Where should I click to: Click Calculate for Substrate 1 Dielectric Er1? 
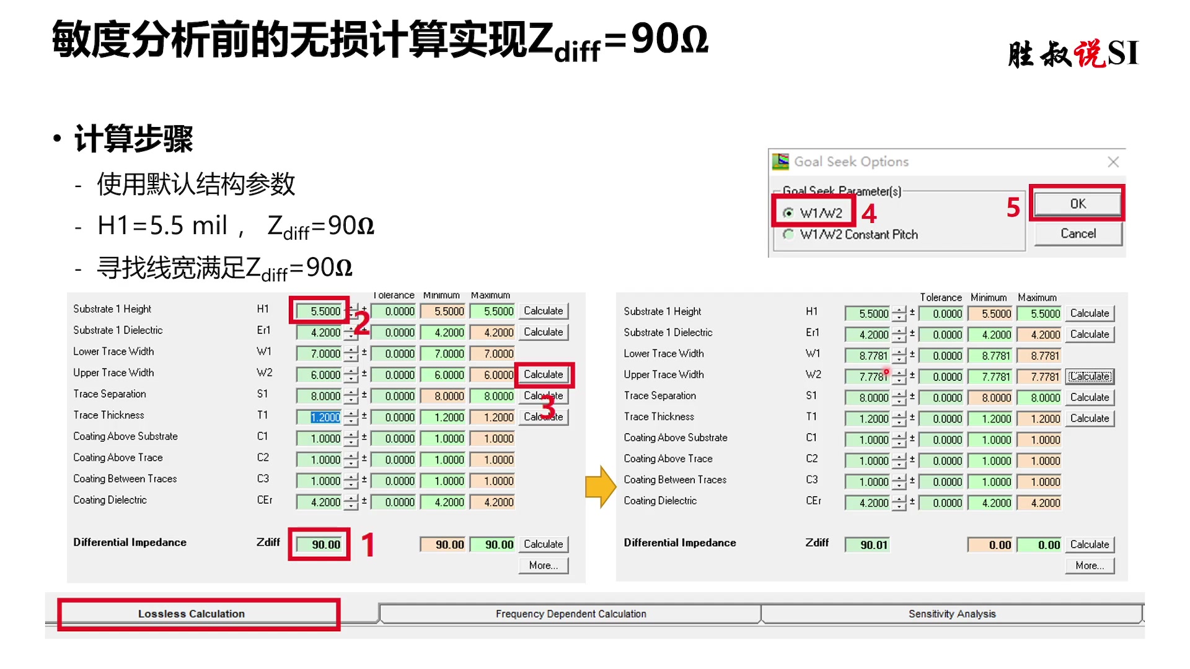(543, 332)
